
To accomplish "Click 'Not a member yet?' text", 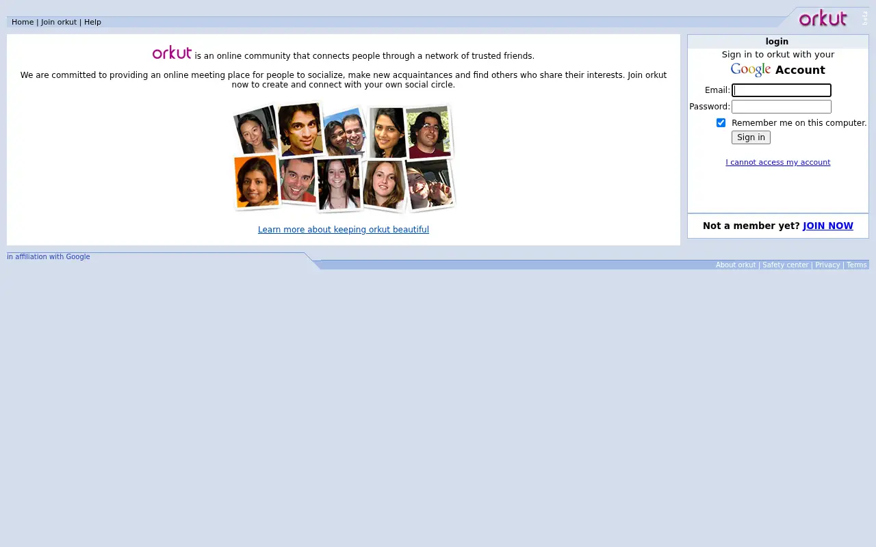I will [751, 226].
